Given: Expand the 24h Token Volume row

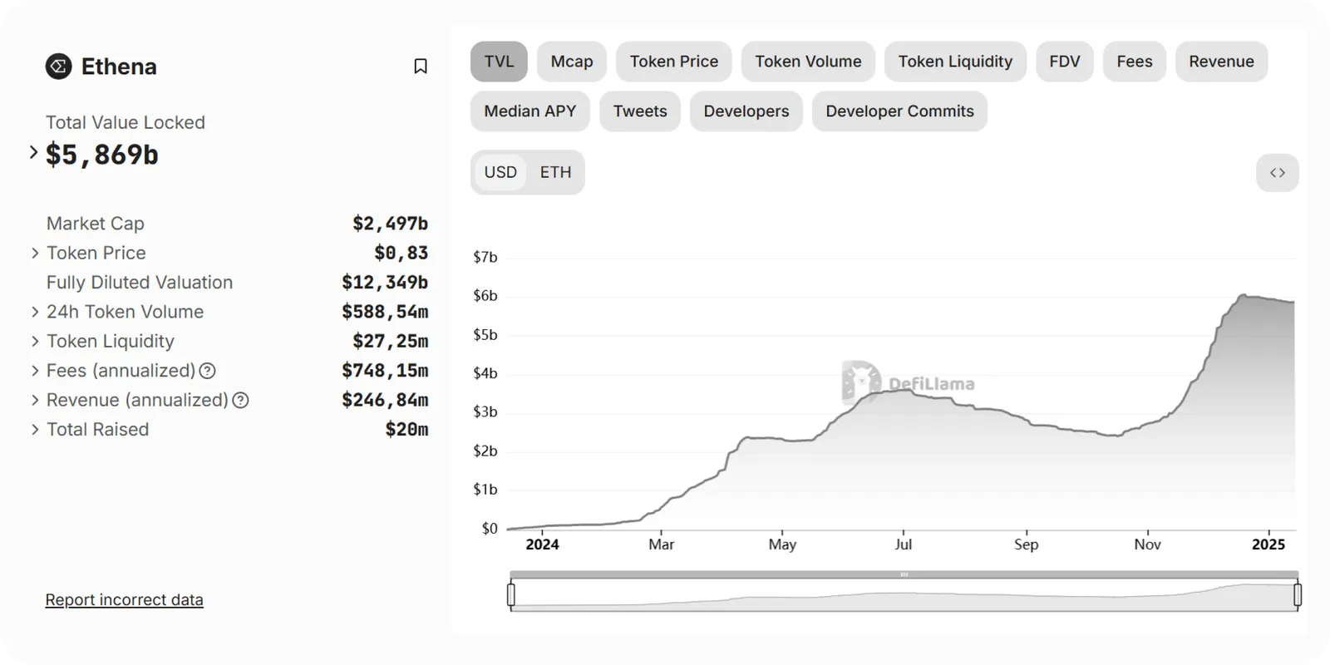Looking at the screenshot, I should click(35, 312).
